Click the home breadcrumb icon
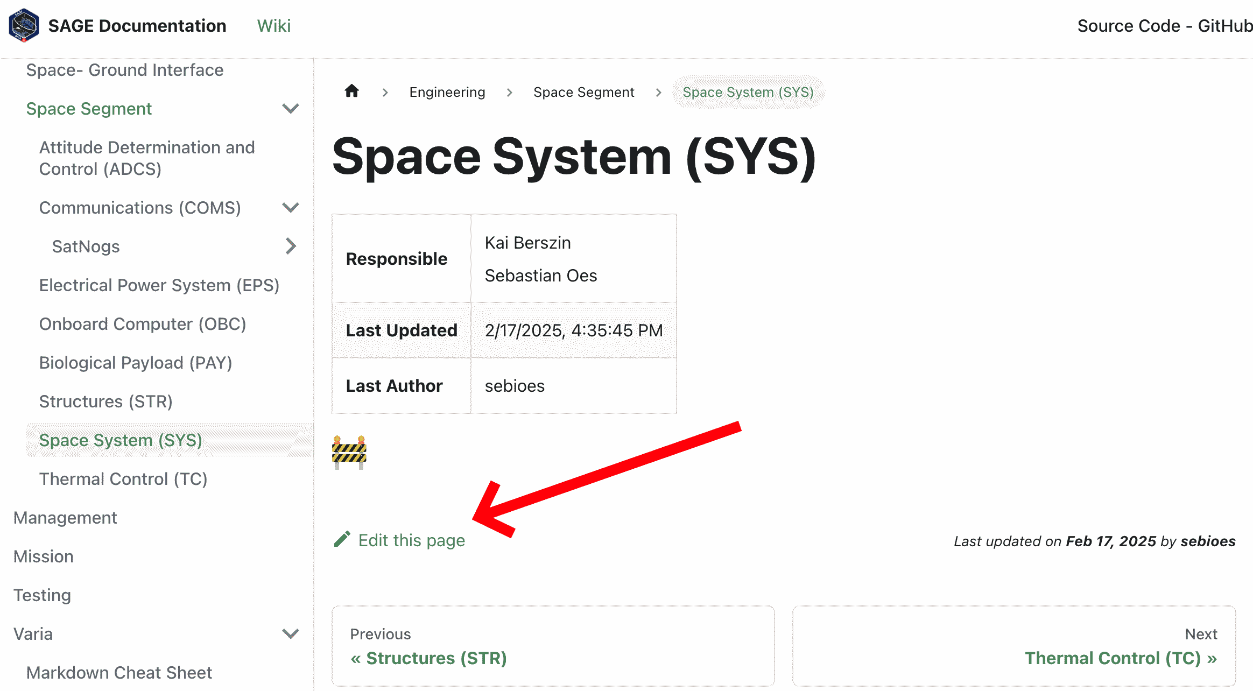 pos(352,91)
